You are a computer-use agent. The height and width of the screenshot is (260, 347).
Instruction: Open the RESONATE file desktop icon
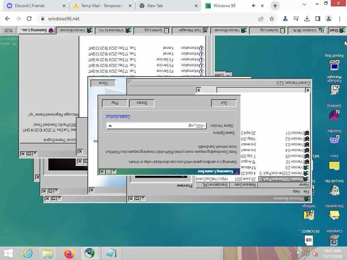coord(309,240)
